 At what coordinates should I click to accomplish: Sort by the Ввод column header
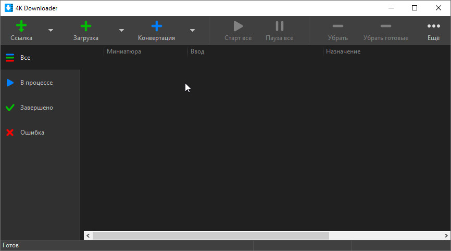(198, 51)
